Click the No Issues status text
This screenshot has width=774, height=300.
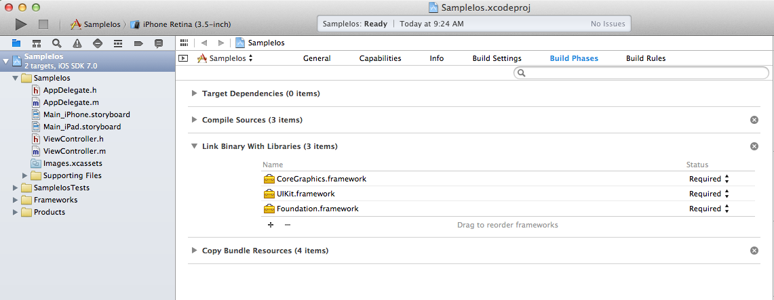click(608, 24)
